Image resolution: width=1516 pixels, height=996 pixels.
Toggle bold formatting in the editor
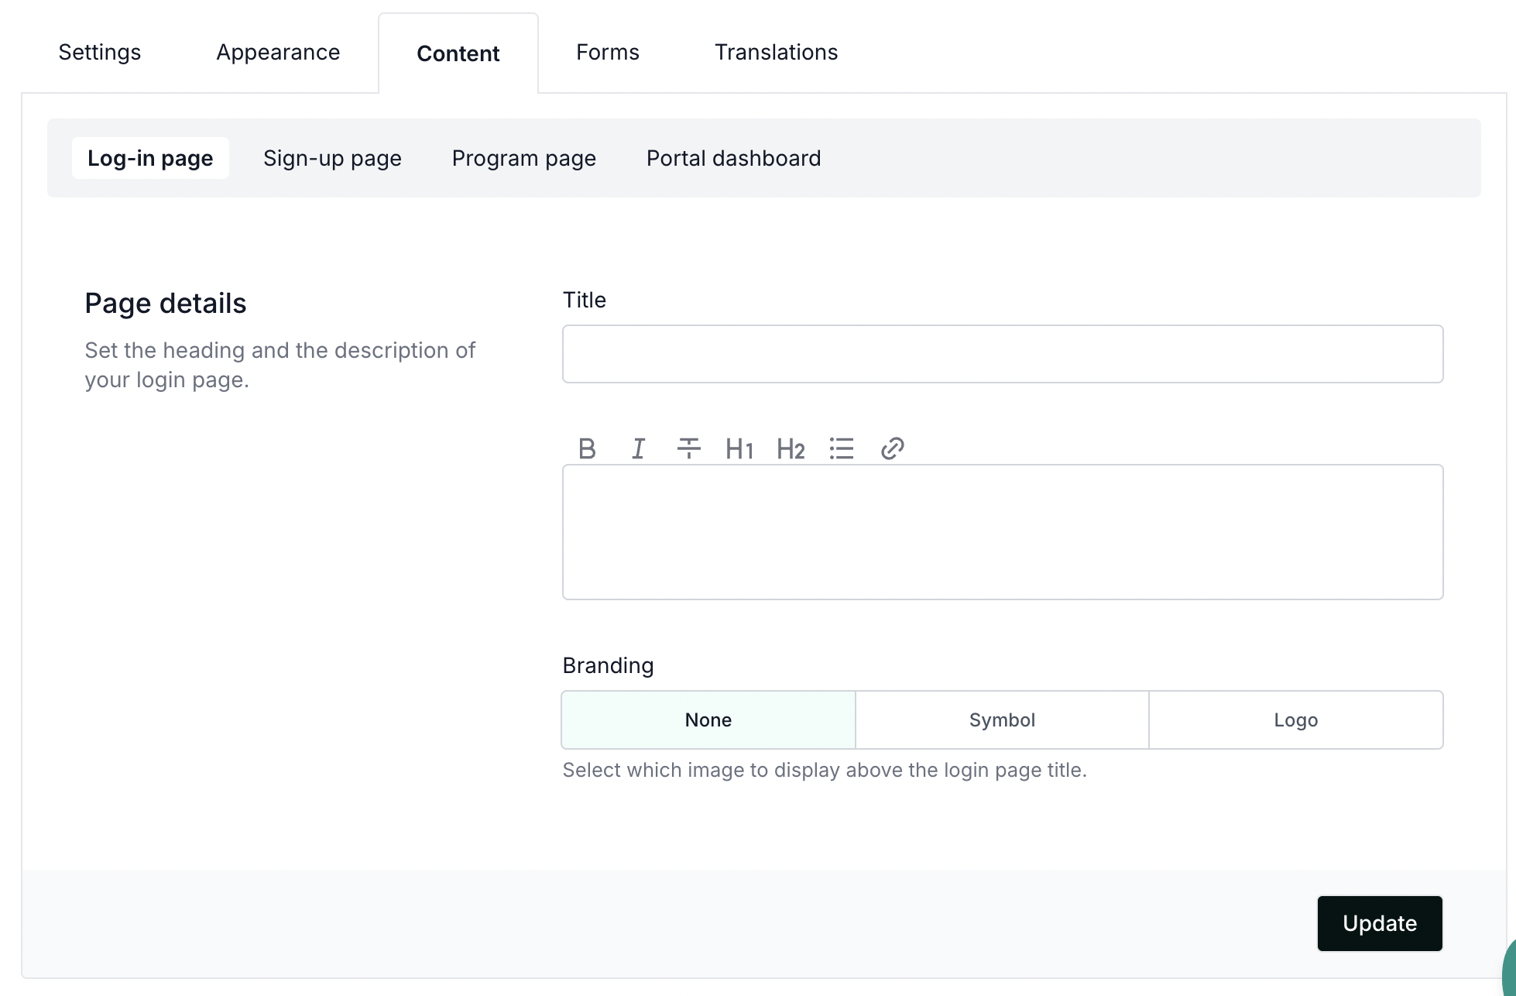coord(587,448)
